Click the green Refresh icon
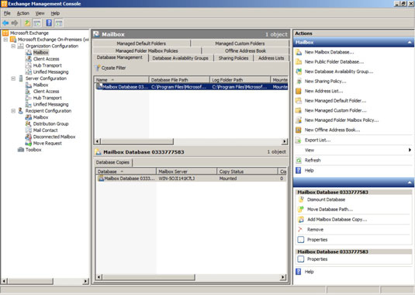Screen dimensions: 415x295 coord(299,160)
